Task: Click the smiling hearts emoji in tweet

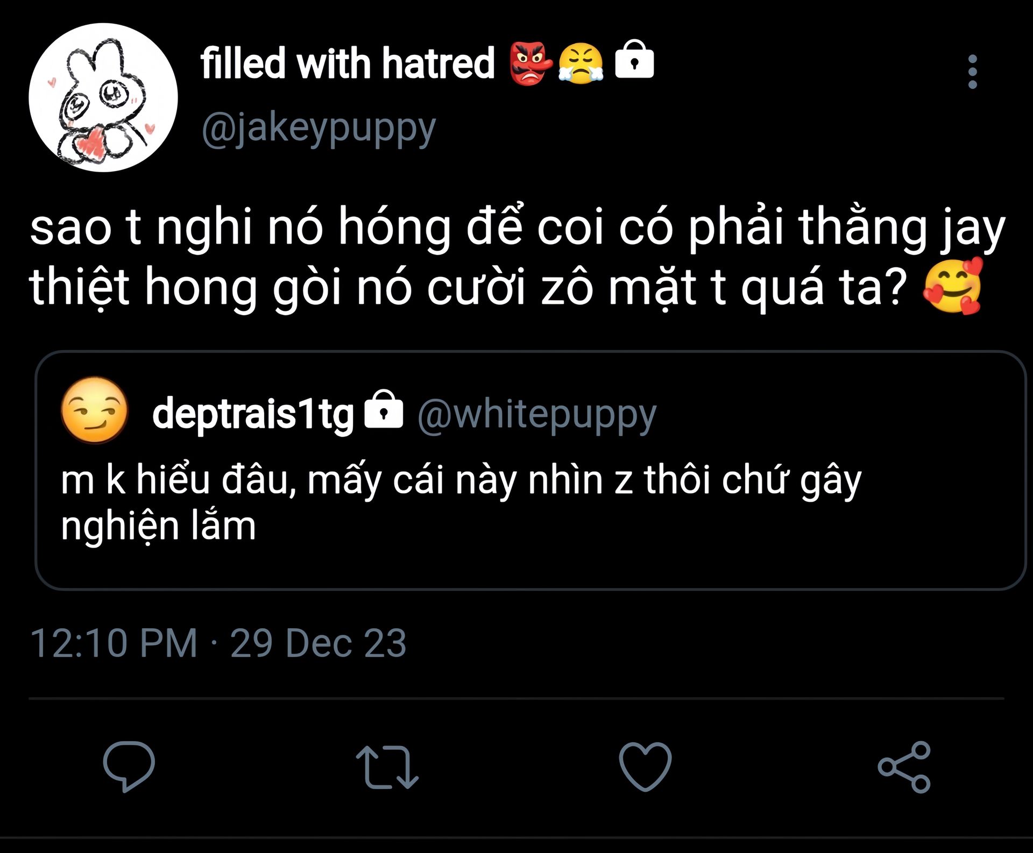Action: pyautogui.click(x=952, y=286)
